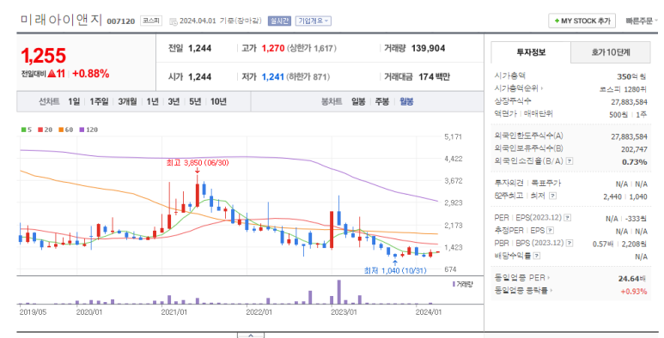Click the current price 1,255
Viewport: 664px width, 338px height.
44,56
